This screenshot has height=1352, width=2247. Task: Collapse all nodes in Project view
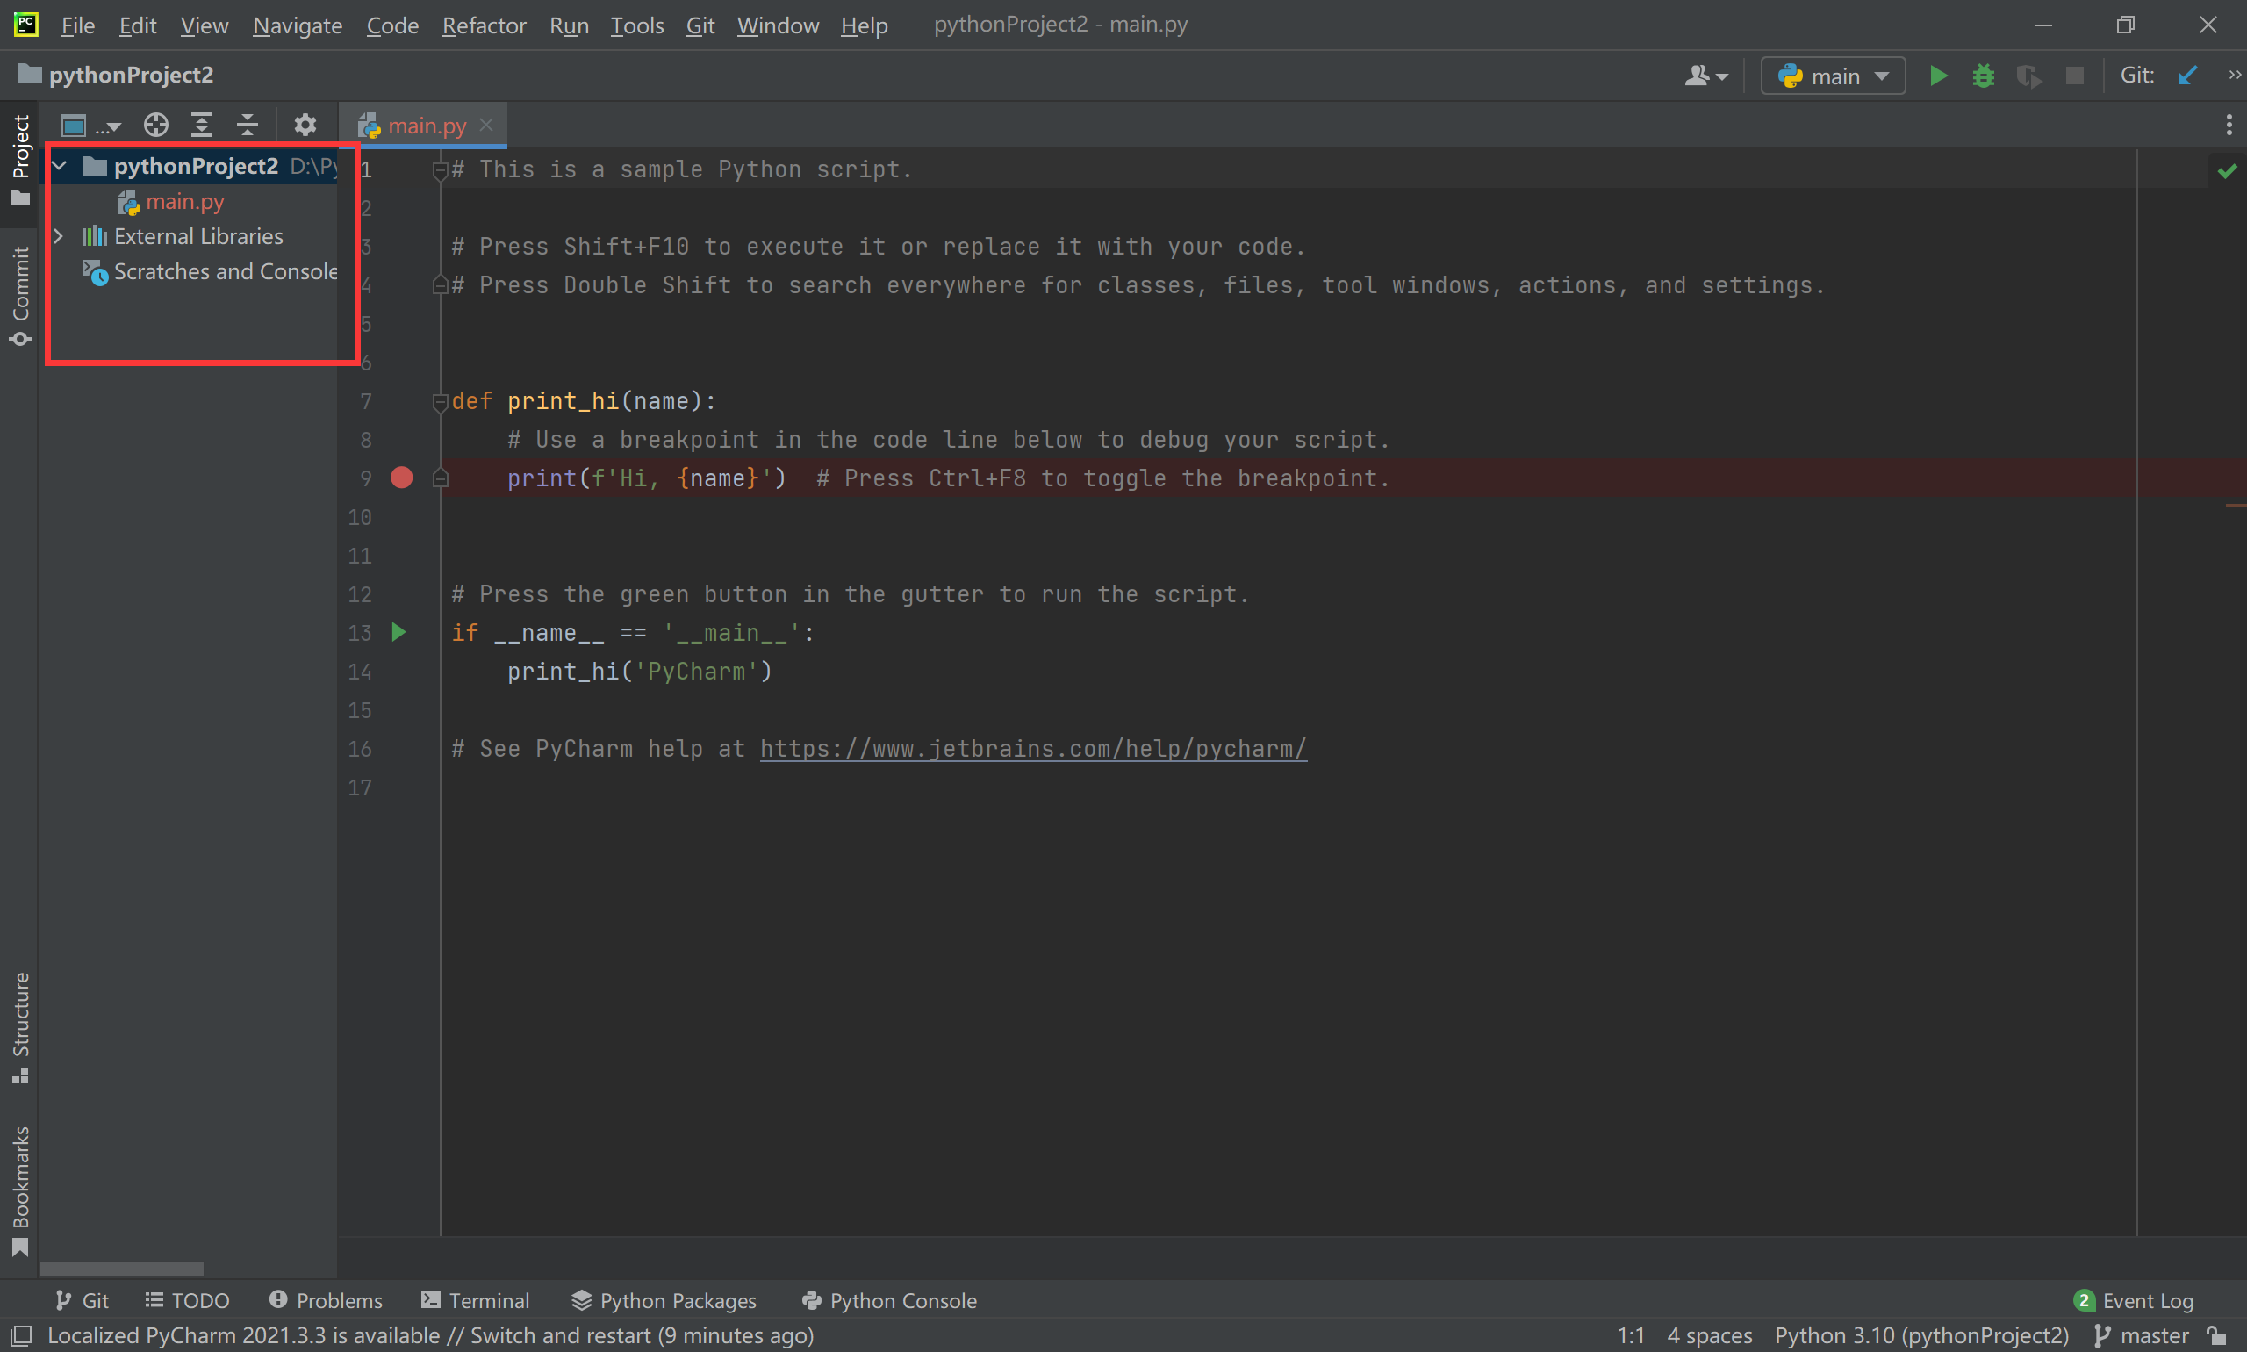[x=247, y=124]
